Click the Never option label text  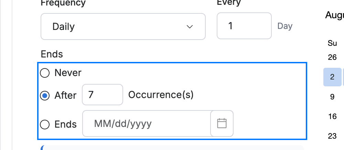coord(68,73)
